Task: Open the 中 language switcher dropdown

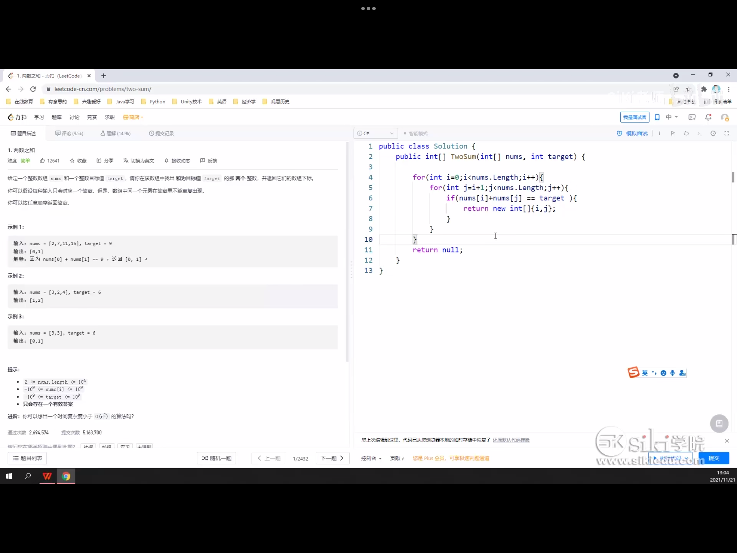Action: pos(671,117)
